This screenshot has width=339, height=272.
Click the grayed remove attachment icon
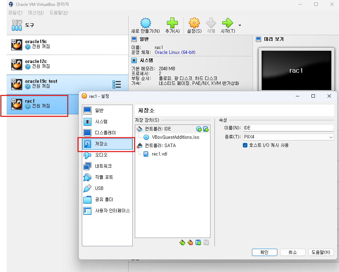point(206,243)
